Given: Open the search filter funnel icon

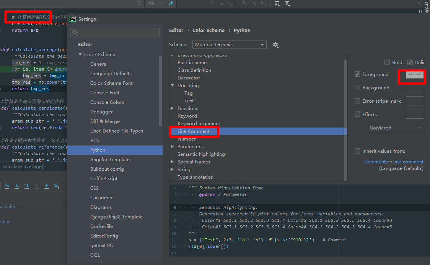Looking at the screenshot, I should pos(287,3).
